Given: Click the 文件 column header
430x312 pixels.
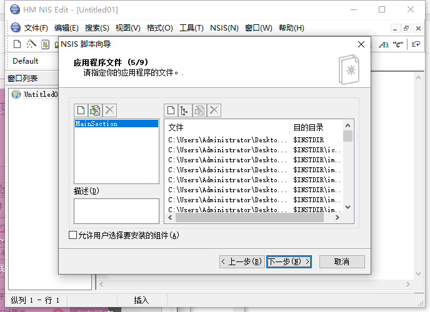Looking at the screenshot, I should pos(227,127).
